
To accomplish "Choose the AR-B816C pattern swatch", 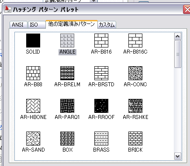I will pyautogui.click(x=135, y=41).
